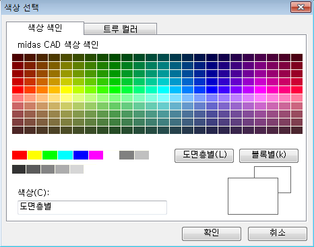314x247 pixels.
Task: Pick pure yellow in the large index grid
Action: pyautogui.click(x=67, y=90)
